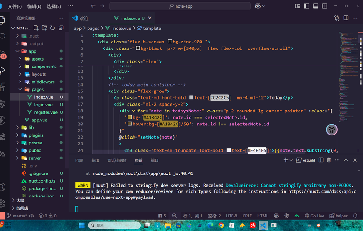Switch to the 问题 panel tab
The image size is (363, 231).
(79, 160)
